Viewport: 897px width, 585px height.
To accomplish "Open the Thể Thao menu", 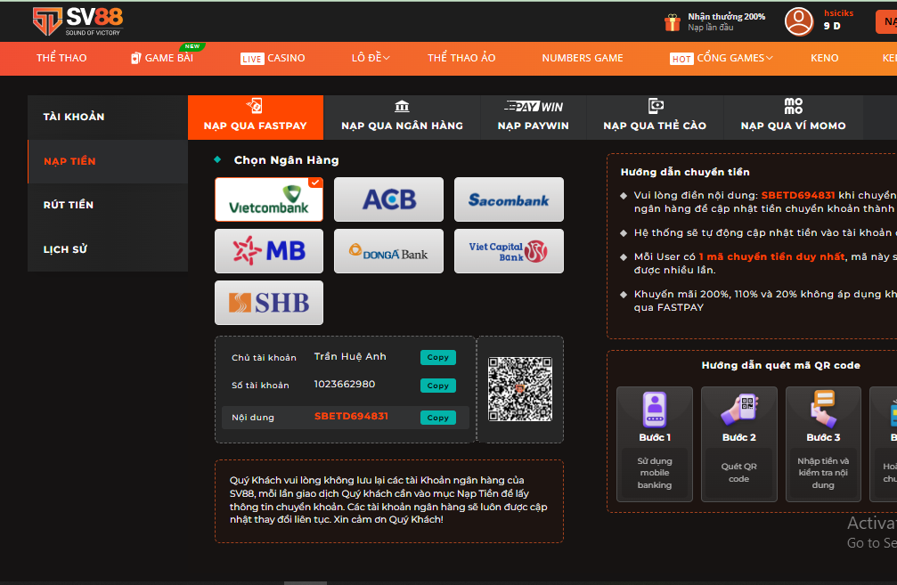I will pos(61,58).
